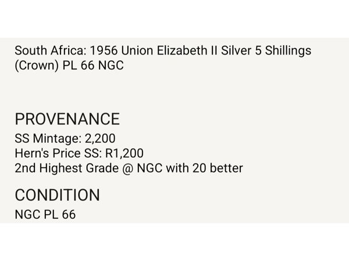Click "NGC PL 66" under CONDITION
This screenshot has width=349, height=261.
click(45, 214)
